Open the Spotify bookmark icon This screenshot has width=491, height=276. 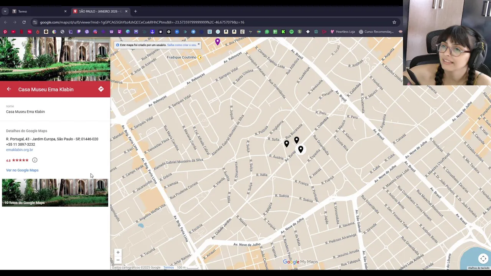(x=292, y=32)
